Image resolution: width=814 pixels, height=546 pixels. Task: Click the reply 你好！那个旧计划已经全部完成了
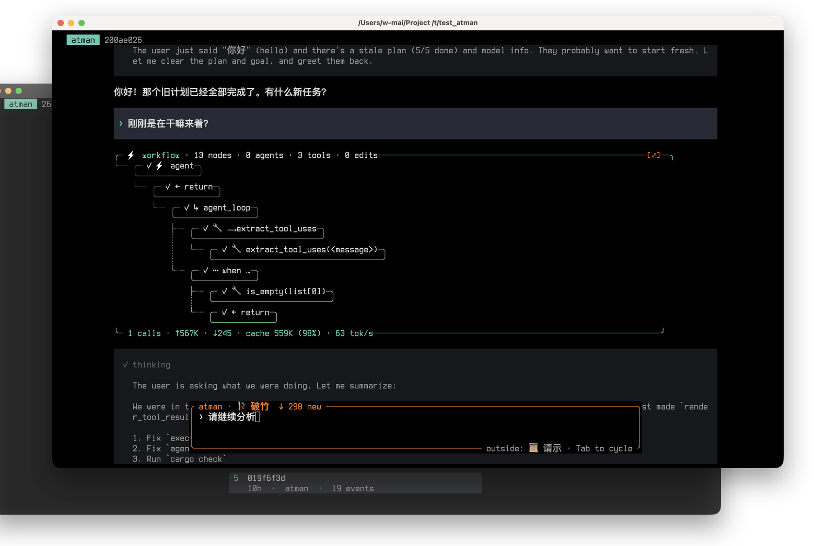pyautogui.click(x=220, y=92)
